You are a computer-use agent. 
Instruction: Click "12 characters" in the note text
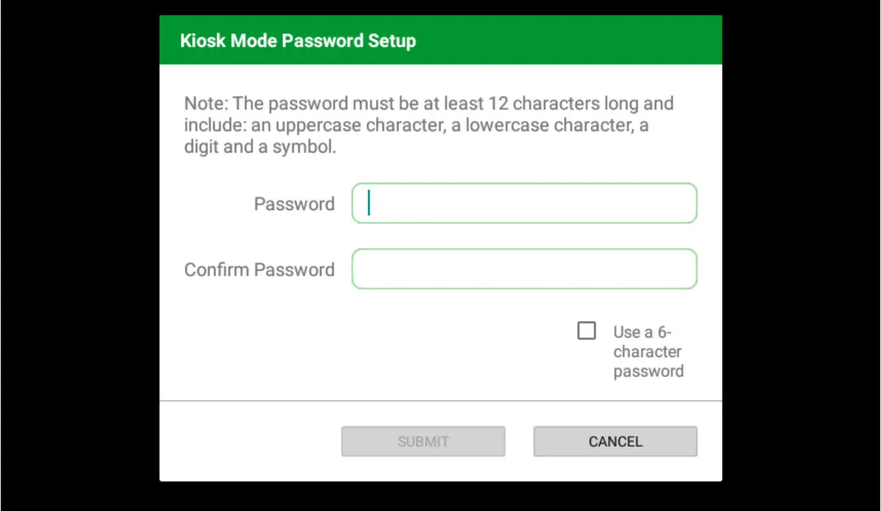pos(545,104)
